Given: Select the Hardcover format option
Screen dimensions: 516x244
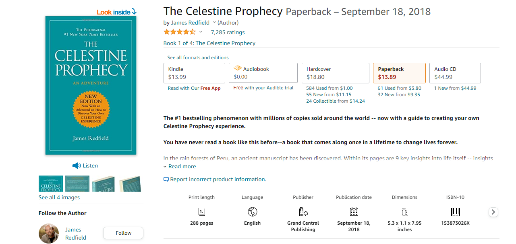Looking at the screenshot, I should point(335,73).
